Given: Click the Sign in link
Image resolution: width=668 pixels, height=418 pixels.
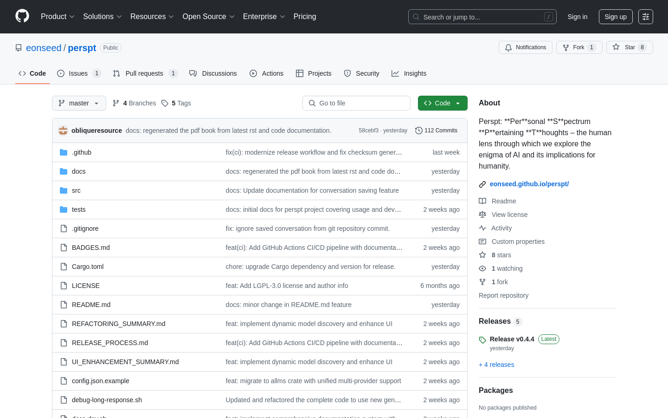Looking at the screenshot, I should click(x=578, y=17).
